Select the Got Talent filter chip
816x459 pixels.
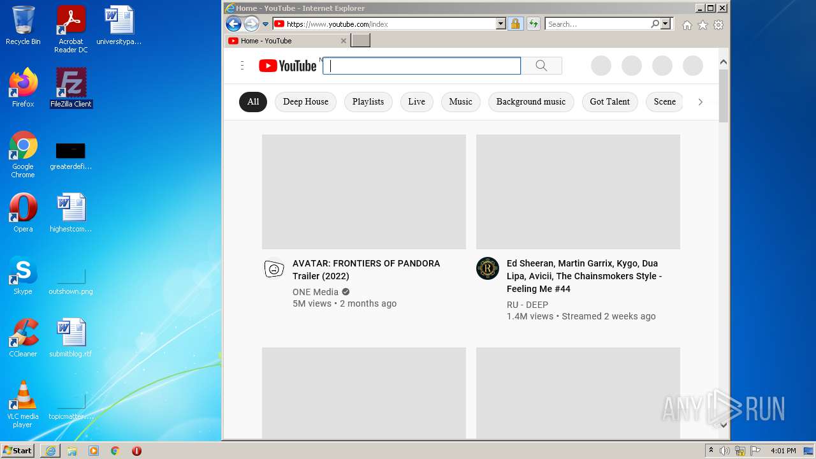[x=609, y=102]
